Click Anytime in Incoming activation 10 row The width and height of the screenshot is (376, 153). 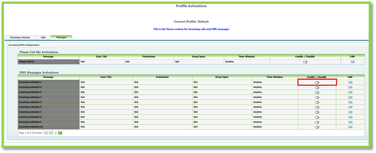point(258,127)
